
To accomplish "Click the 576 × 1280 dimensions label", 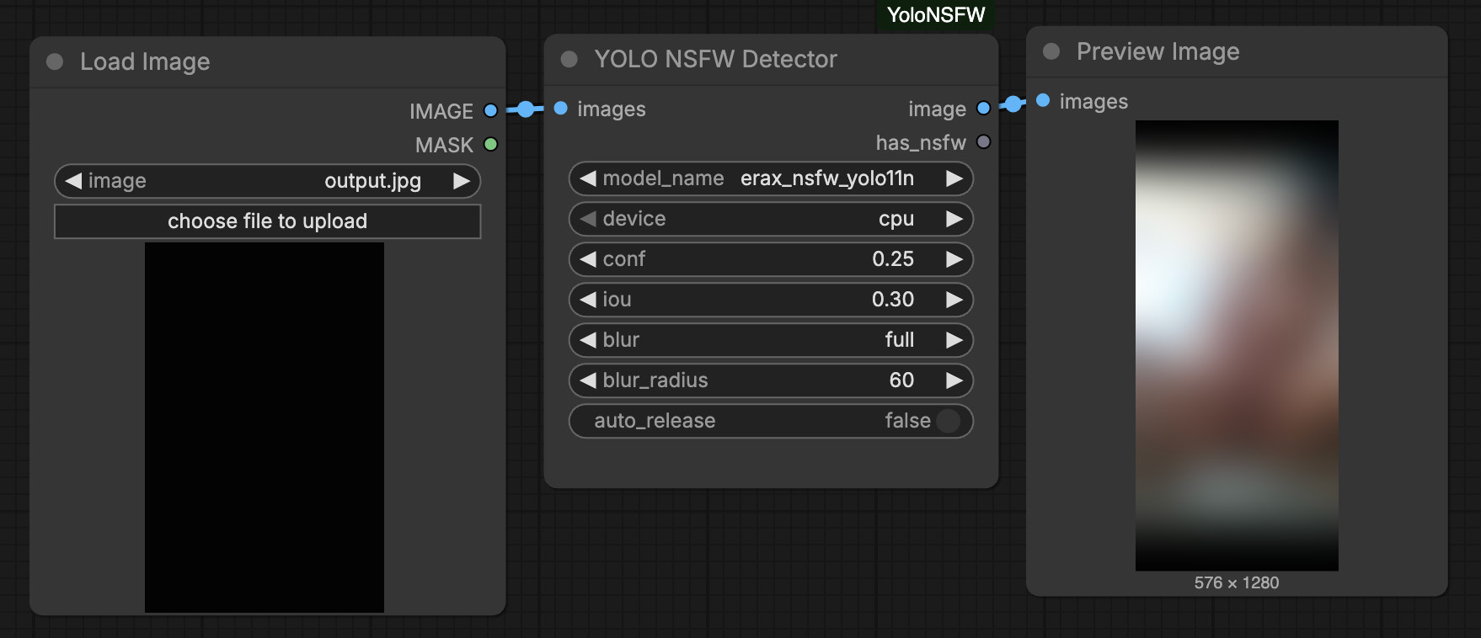I will [x=1237, y=582].
